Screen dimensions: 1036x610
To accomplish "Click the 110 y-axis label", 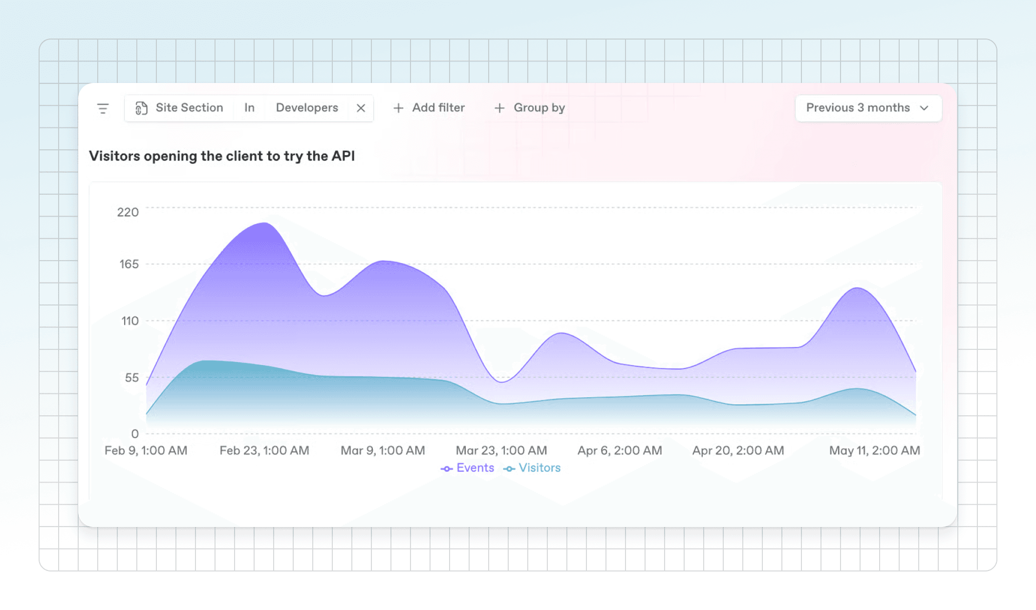I will point(130,321).
